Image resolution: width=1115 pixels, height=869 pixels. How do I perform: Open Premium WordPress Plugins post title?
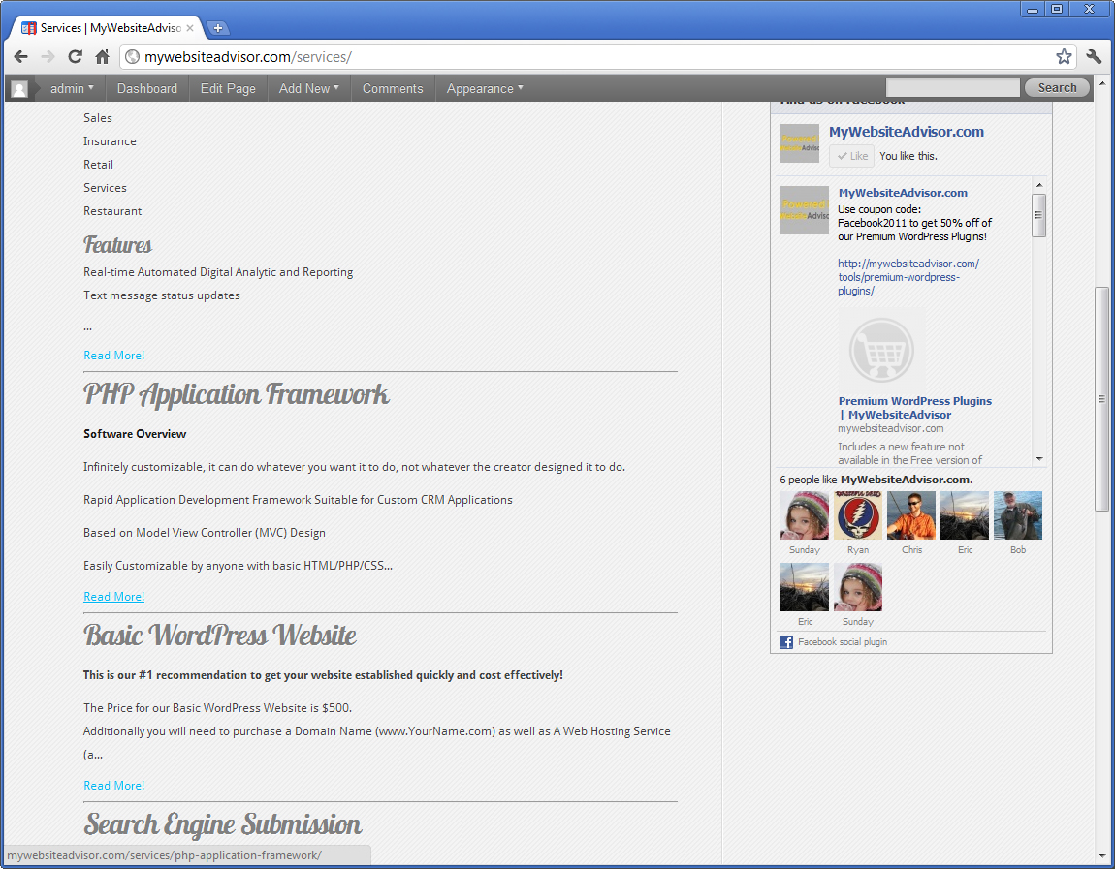tap(914, 408)
